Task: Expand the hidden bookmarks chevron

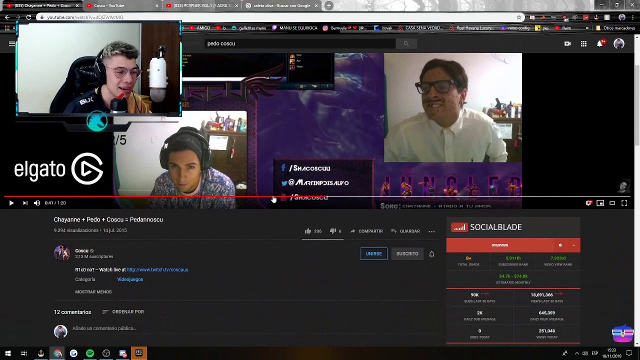Action: coord(587,28)
